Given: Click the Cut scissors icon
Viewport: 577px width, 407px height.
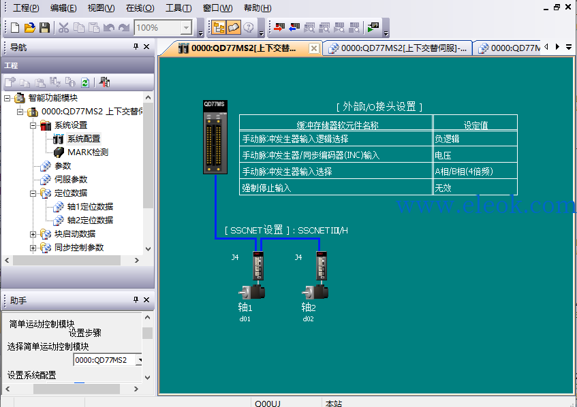Looking at the screenshot, I should pyautogui.click(x=63, y=28).
